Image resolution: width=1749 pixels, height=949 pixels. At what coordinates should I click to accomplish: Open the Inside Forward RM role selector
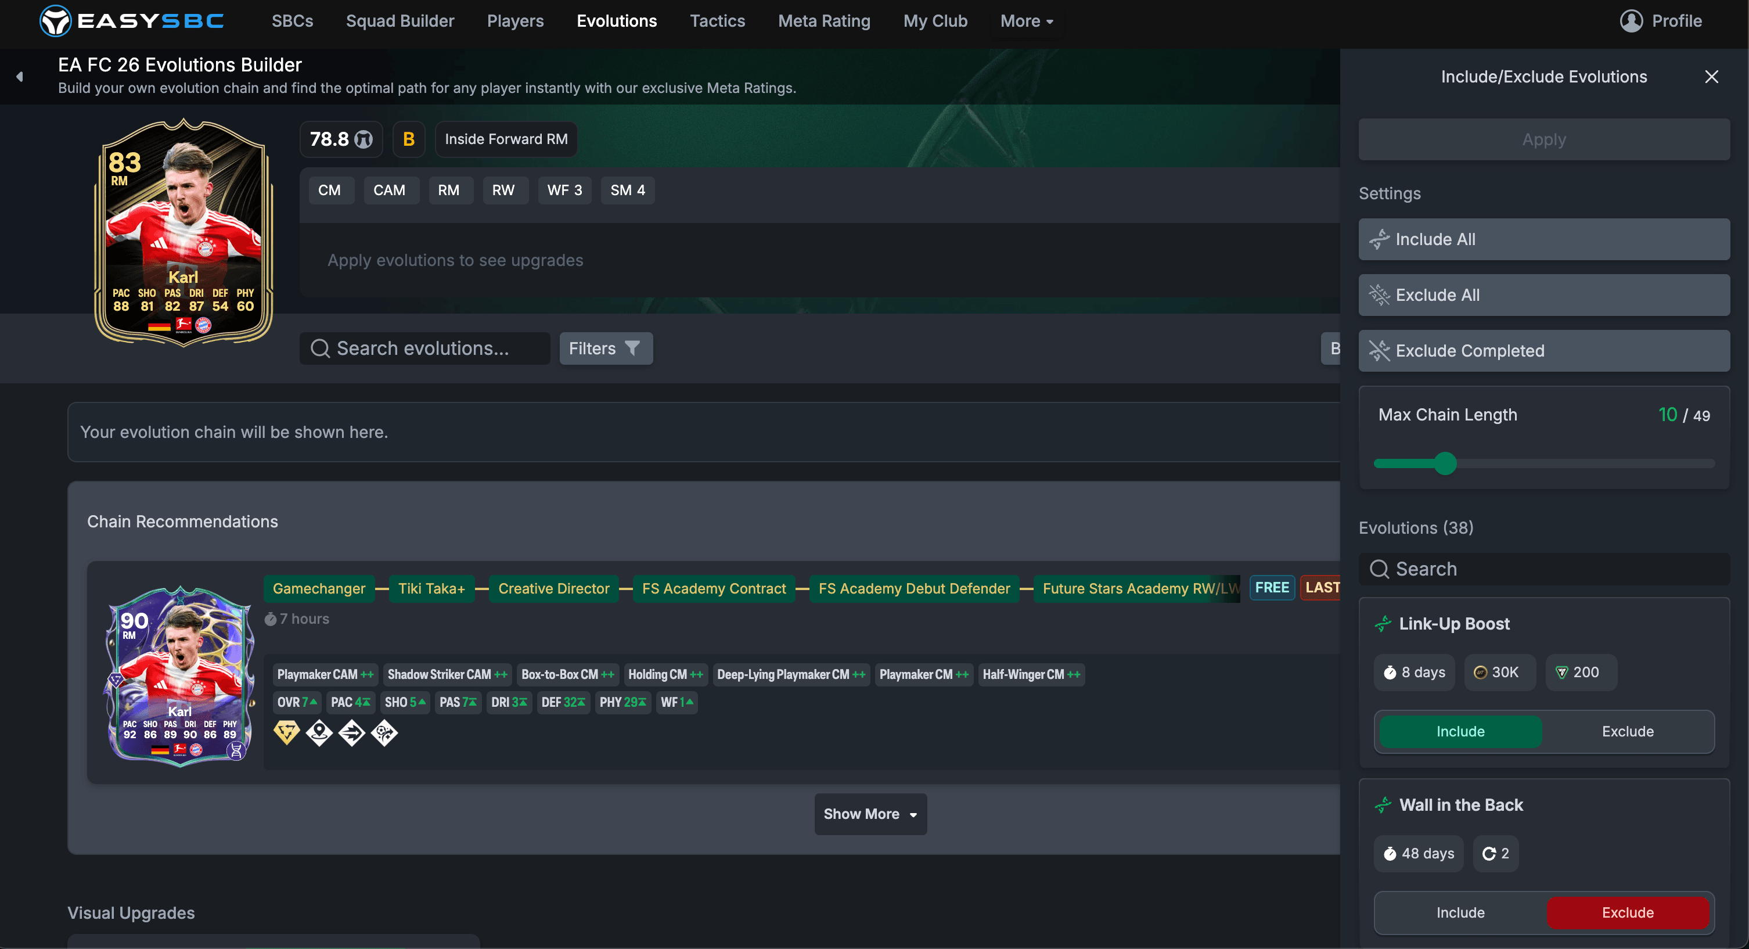click(x=506, y=139)
